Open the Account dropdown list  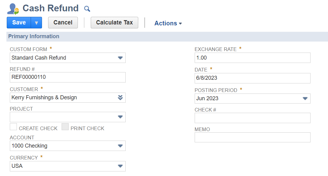pos(120,146)
